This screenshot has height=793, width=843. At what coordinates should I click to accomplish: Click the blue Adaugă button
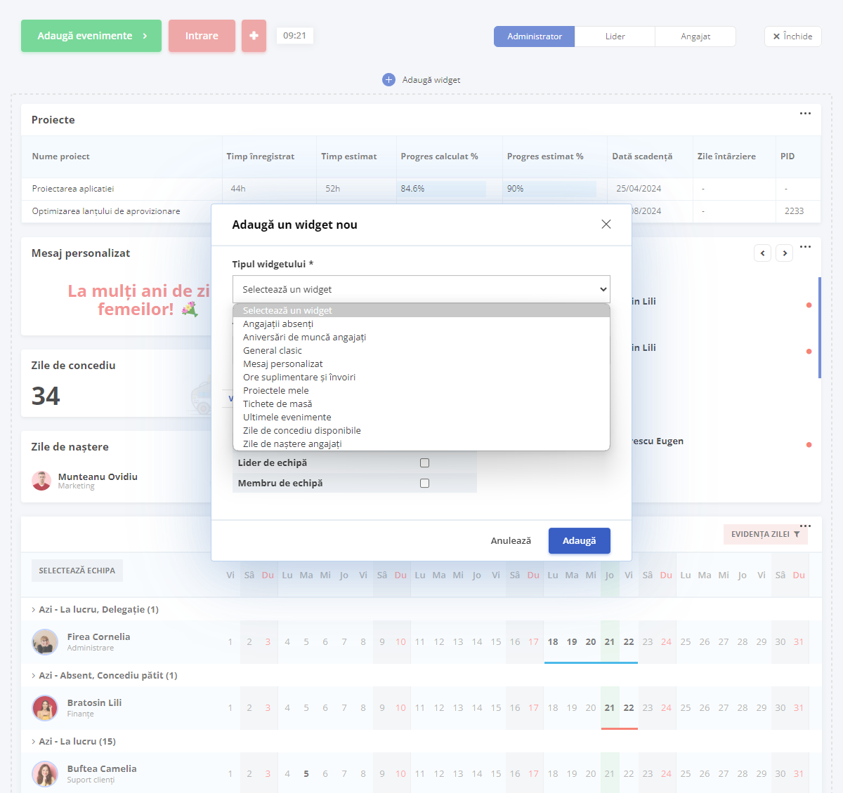click(x=580, y=540)
